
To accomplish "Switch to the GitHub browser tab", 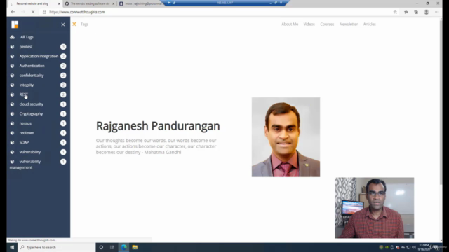I will pyautogui.click(x=90, y=3).
